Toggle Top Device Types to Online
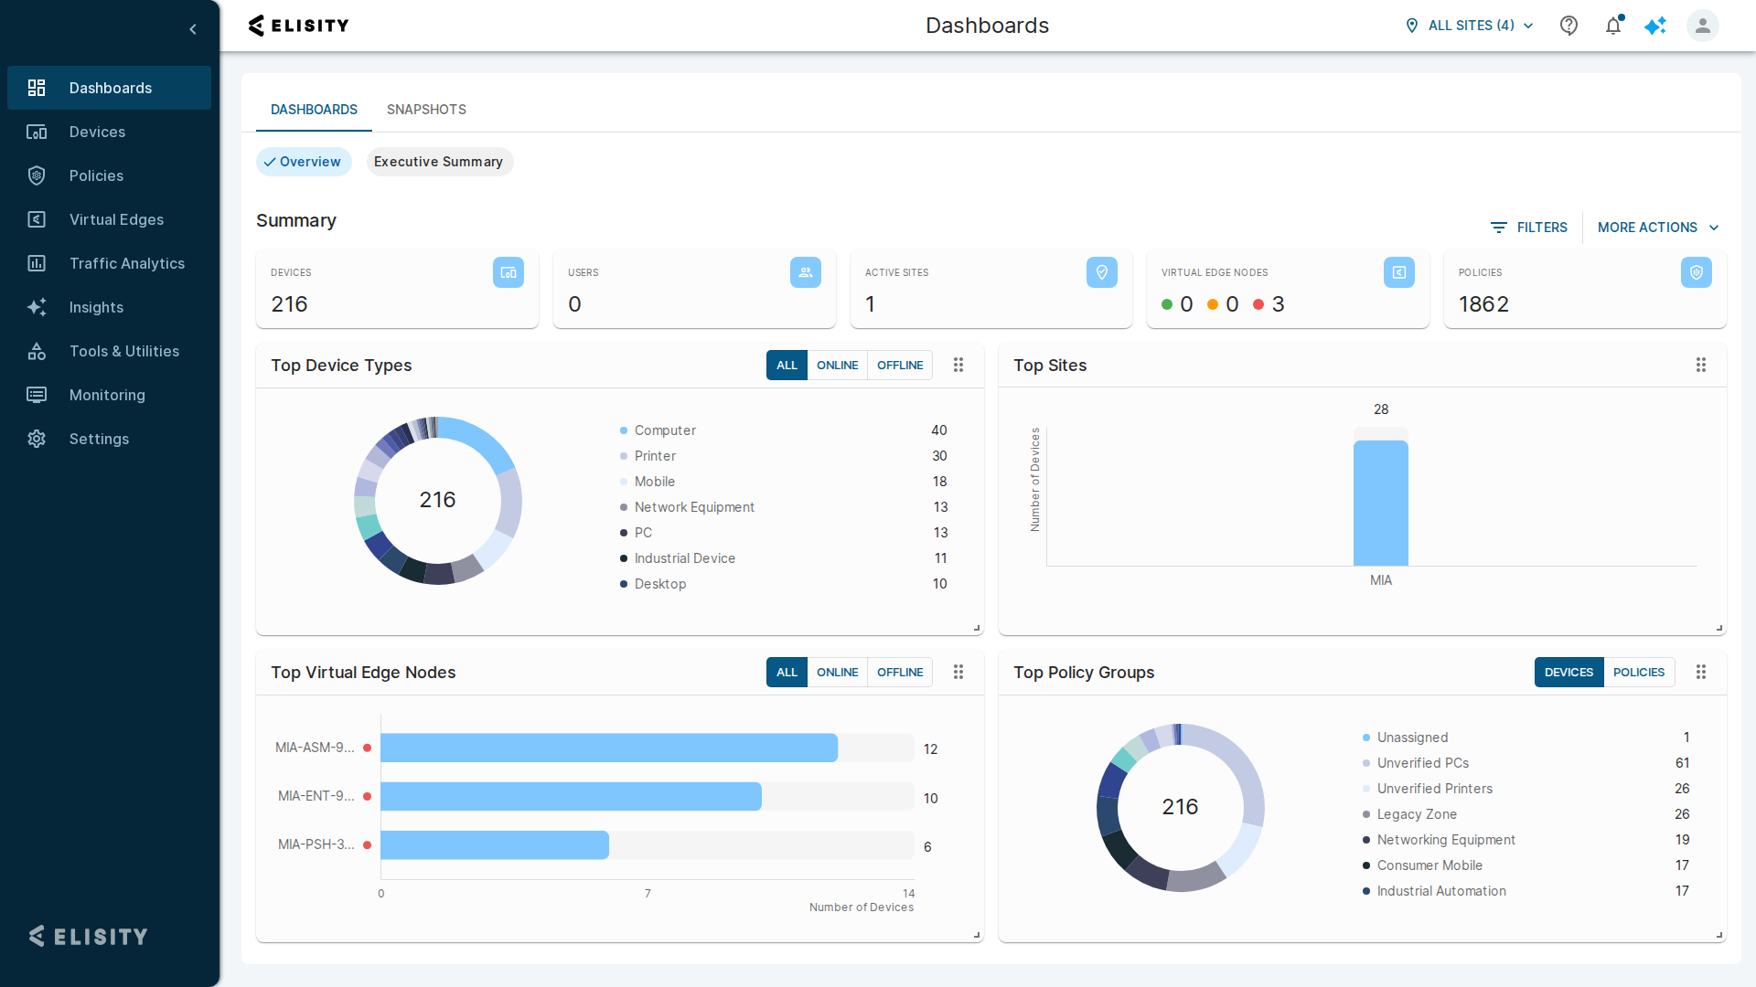1756x987 pixels. pos(837,365)
